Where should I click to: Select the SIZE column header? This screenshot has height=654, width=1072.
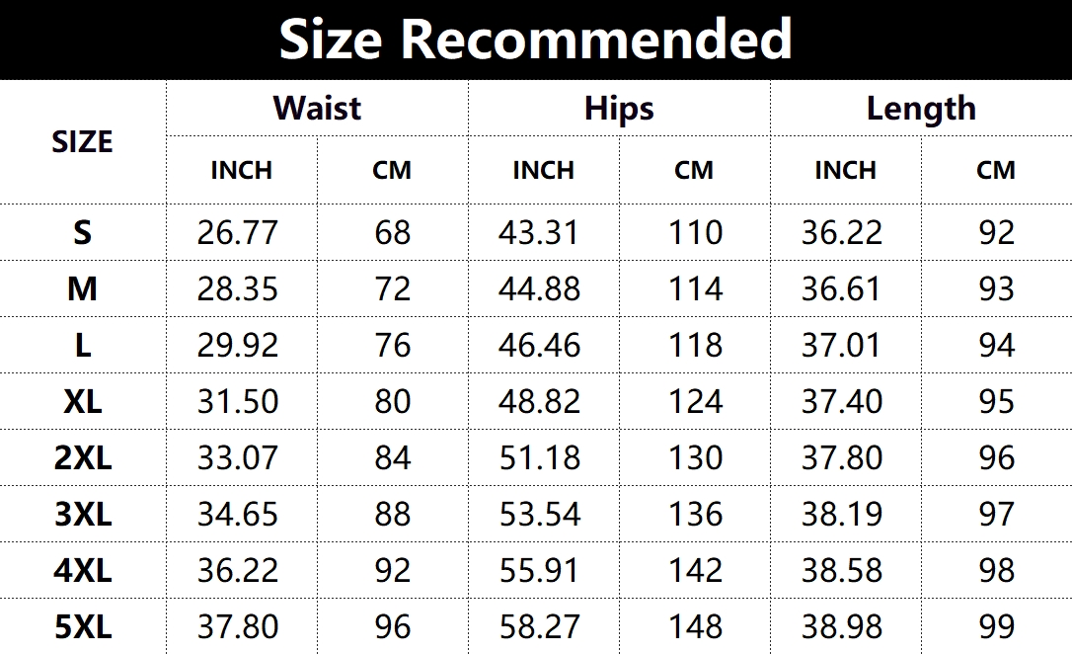[x=82, y=142]
